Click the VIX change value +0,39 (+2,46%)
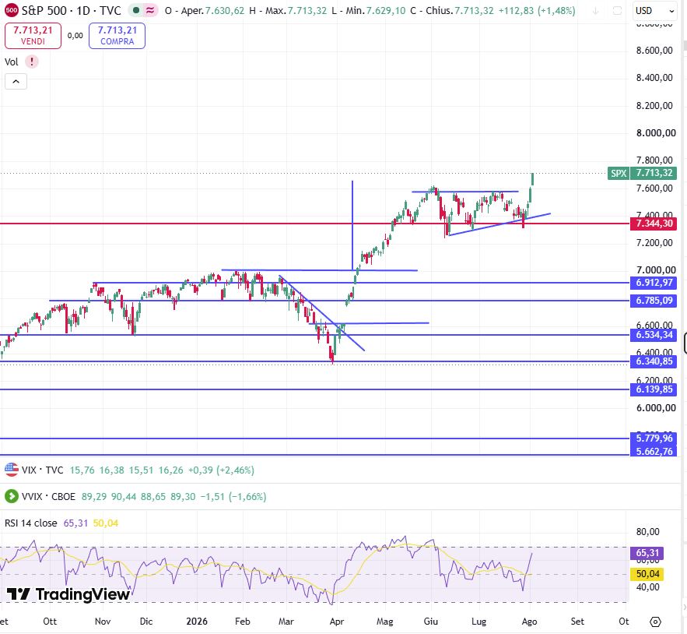687x634 pixels. click(221, 470)
